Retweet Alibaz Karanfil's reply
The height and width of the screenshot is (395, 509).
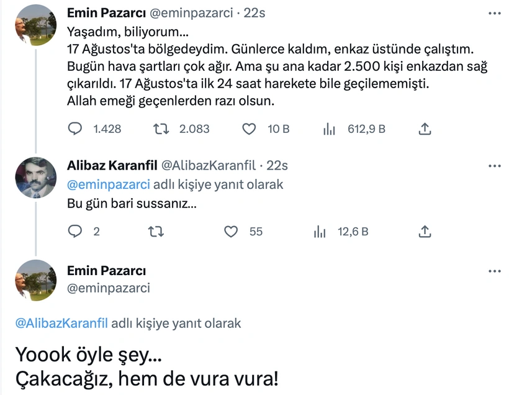point(158,232)
